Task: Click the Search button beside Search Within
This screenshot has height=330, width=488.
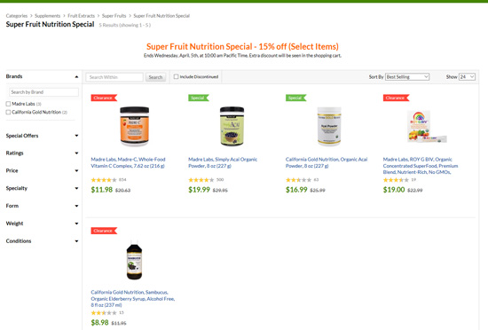Action: click(x=155, y=77)
